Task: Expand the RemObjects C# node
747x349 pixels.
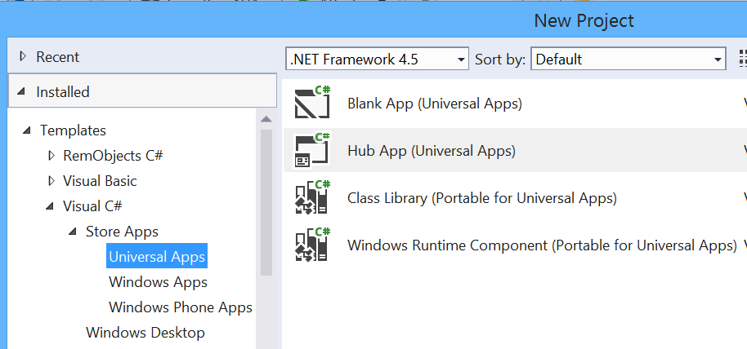Action: click(x=51, y=155)
